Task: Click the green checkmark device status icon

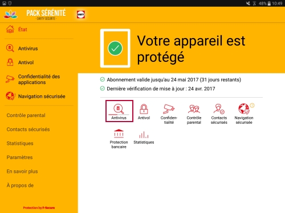Action: click(x=115, y=48)
